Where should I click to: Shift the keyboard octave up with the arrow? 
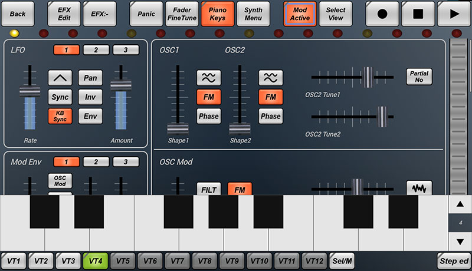(x=460, y=204)
